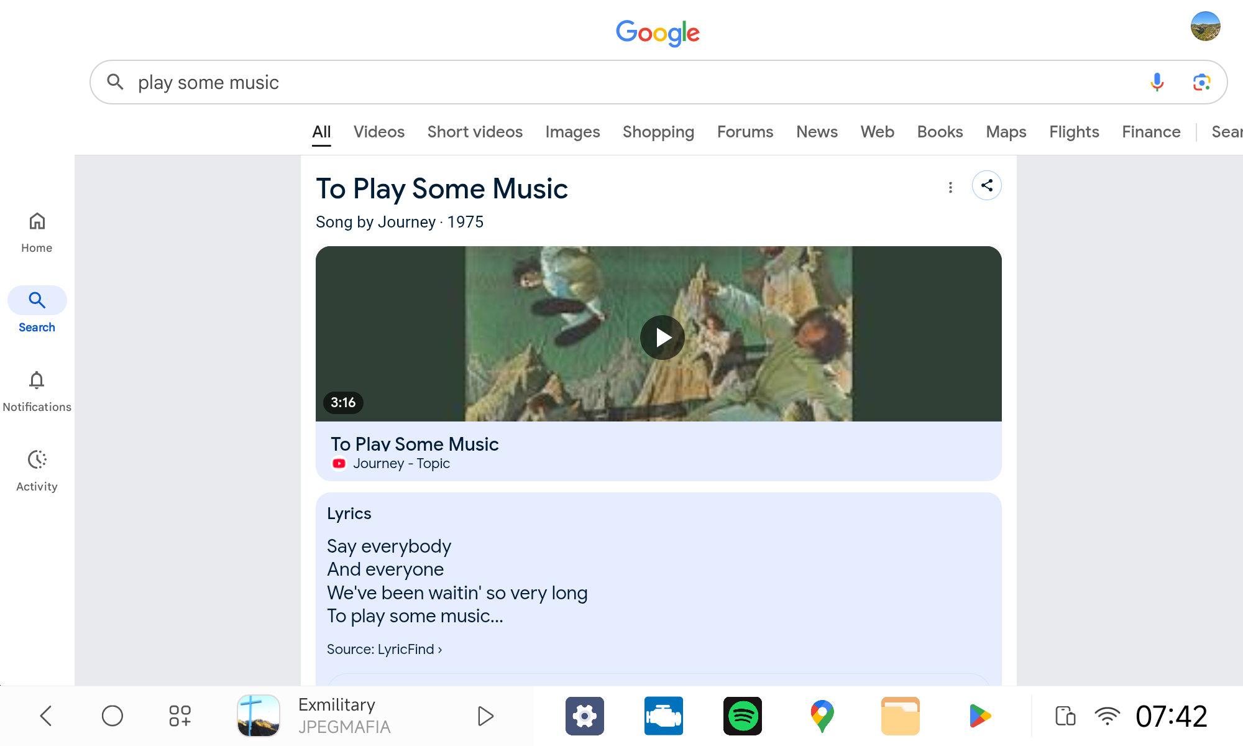Screen dimensions: 1243x746
Task: Open recent apps overview
Action: pyautogui.click(x=180, y=716)
